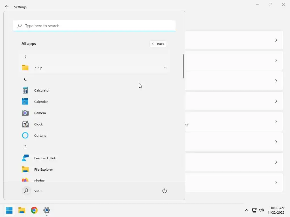The height and width of the screenshot is (217, 290).
Task: Click the 'Settings' window title
Action: coord(20,7)
